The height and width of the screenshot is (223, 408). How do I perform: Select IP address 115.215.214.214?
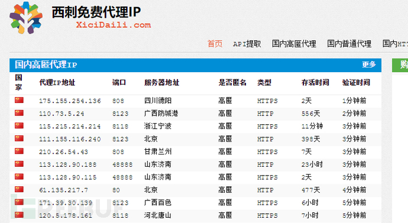tap(70, 126)
